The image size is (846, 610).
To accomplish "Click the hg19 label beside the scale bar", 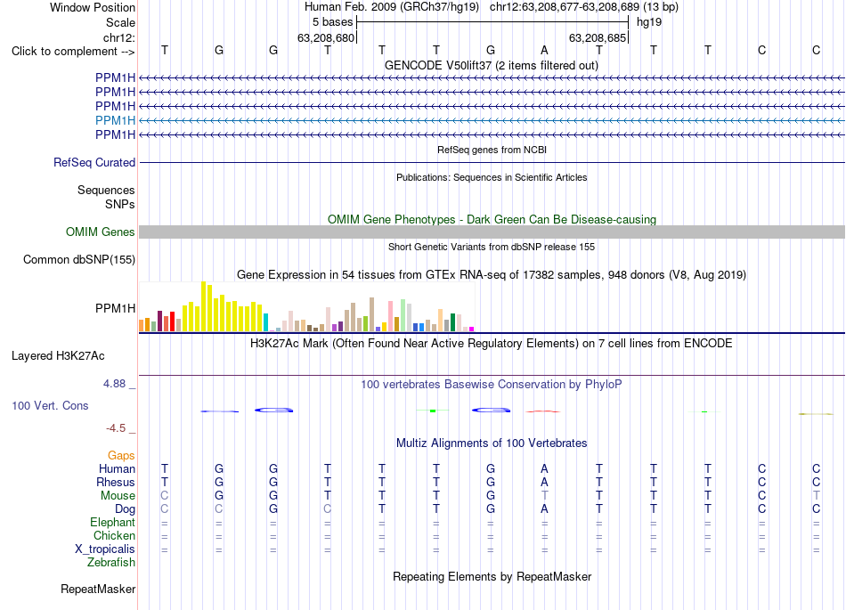I will [649, 22].
